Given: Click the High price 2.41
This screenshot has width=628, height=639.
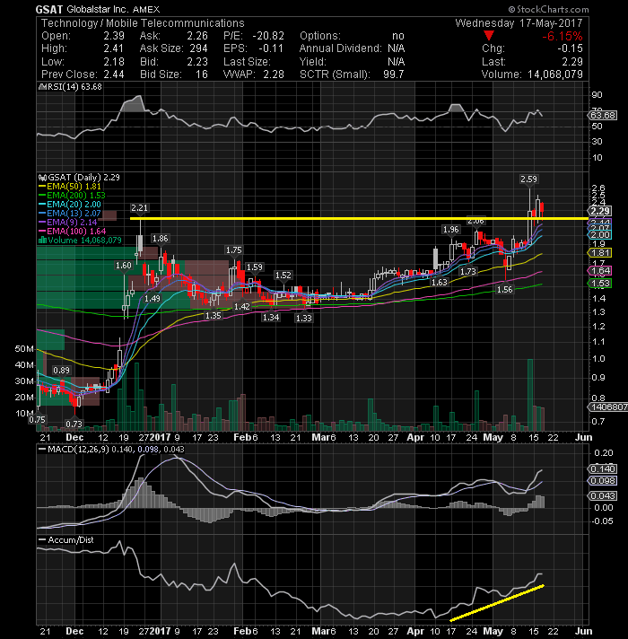Looking at the screenshot, I should click(x=114, y=48).
